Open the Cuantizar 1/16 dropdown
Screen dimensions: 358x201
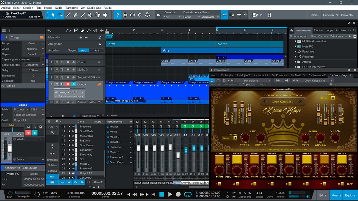pyautogui.click(x=172, y=17)
